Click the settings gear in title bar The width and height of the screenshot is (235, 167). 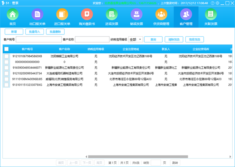tap(217, 3)
